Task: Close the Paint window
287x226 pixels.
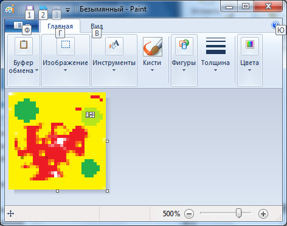Action: [268, 7]
